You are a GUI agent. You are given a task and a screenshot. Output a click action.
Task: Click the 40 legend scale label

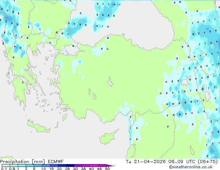coord(91,169)
